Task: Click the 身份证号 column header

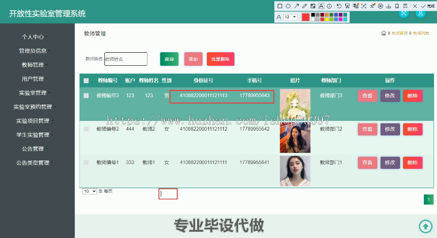Action: click(x=203, y=80)
